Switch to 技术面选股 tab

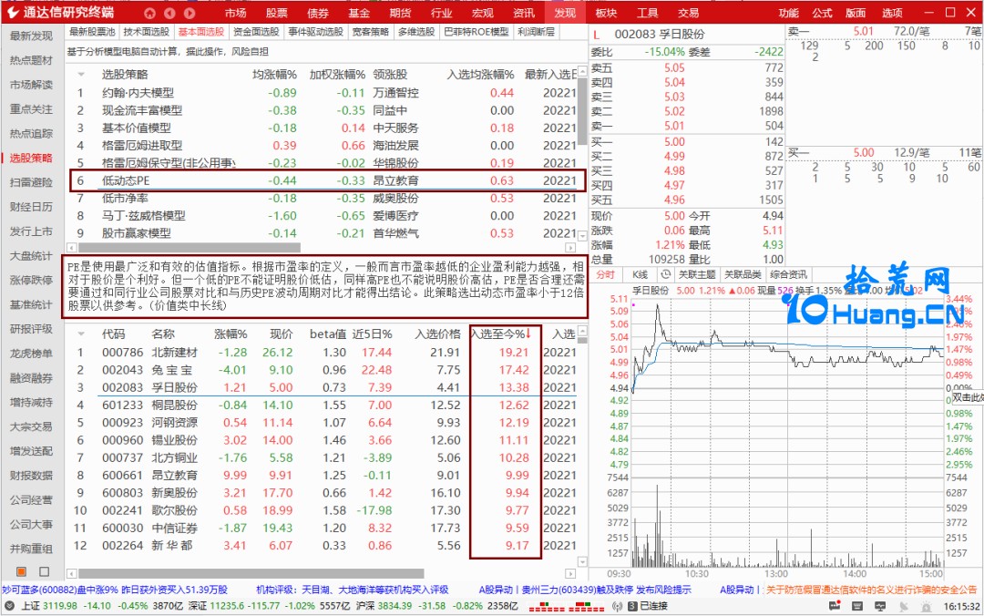(146, 31)
